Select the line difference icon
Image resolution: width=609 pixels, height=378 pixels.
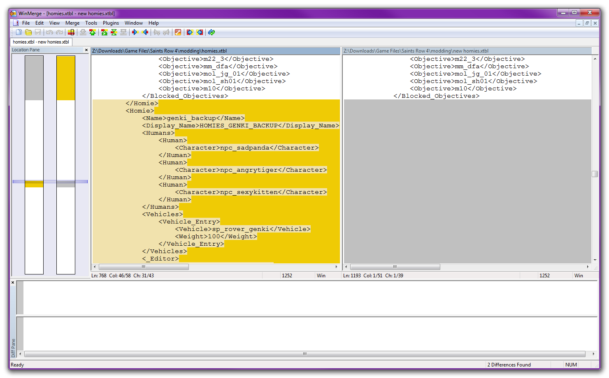pyautogui.click(x=71, y=32)
